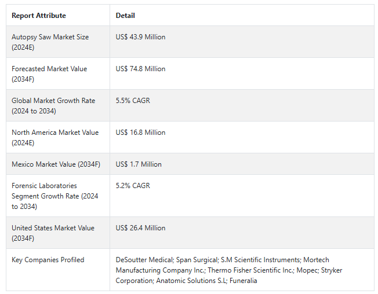Viewport: 378px width, 294px height.
Task: Click the US$ 1.7 Million value
Action: coord(139,164)
